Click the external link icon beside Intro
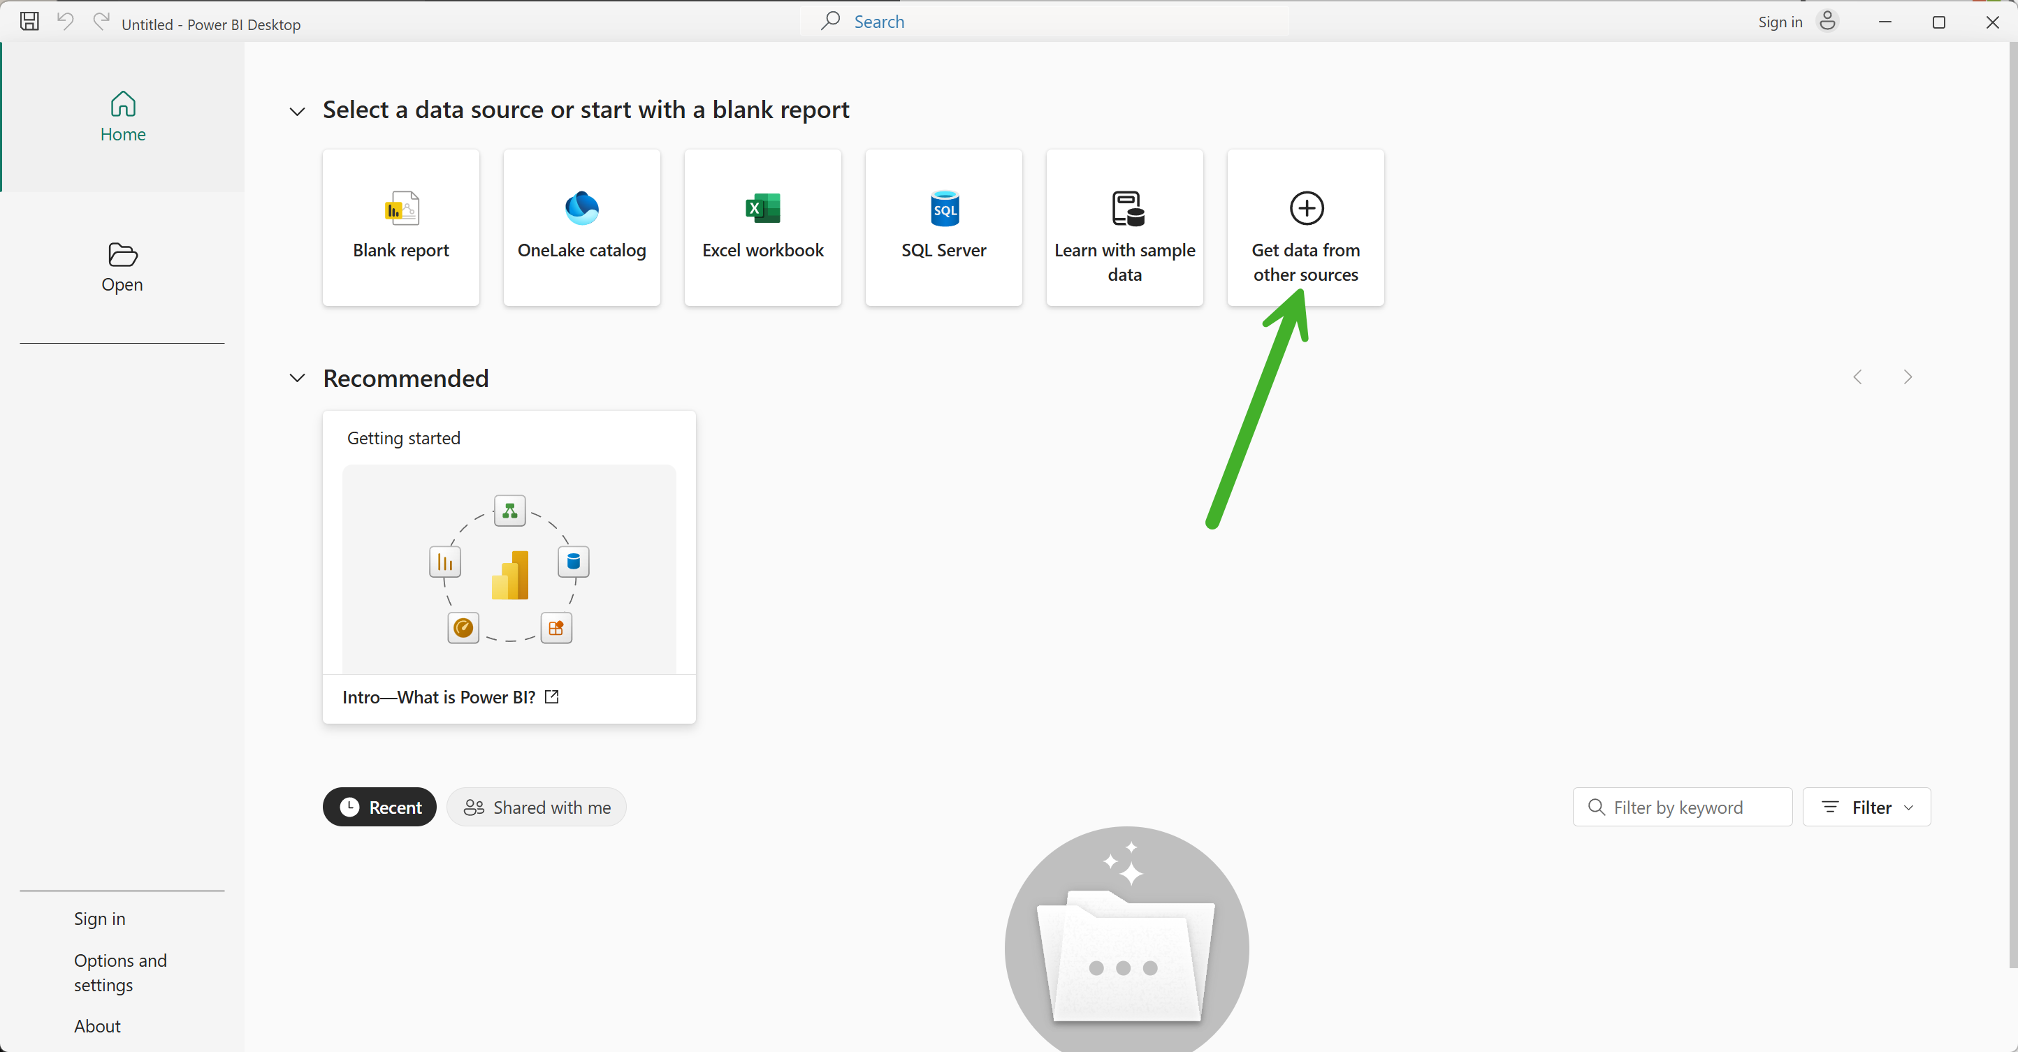This screenshot has height=1052, width=2018. pyautogui.click(x=551, y=696)
